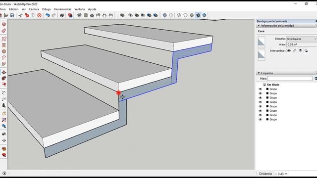
Task: Open the Herramientas menu
Action: [x=62, y=9]
